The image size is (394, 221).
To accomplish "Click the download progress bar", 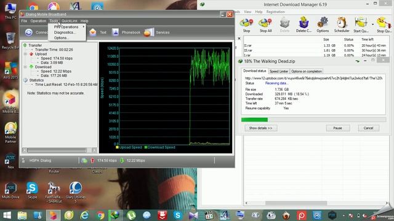I will [x=313, y=120].
